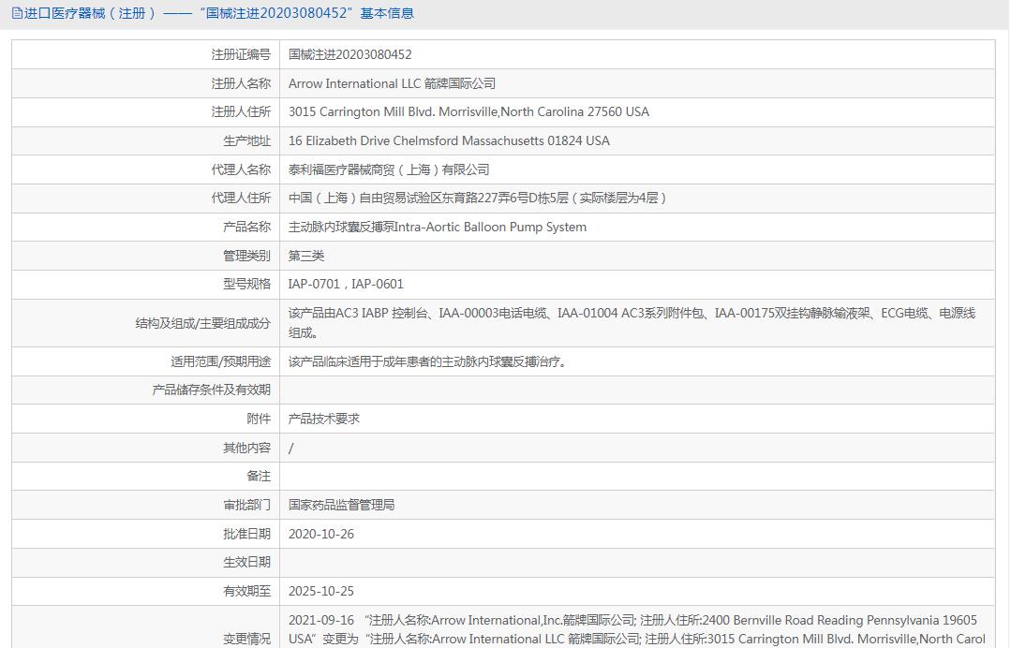
Task: Select the AC3 IABP 控制台 composition text
Action: 632,323
